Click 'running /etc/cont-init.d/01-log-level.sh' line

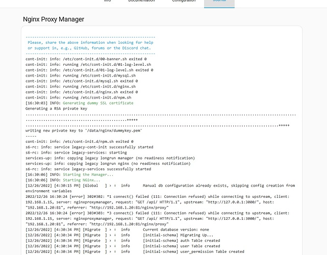click(x=88, y=64)
